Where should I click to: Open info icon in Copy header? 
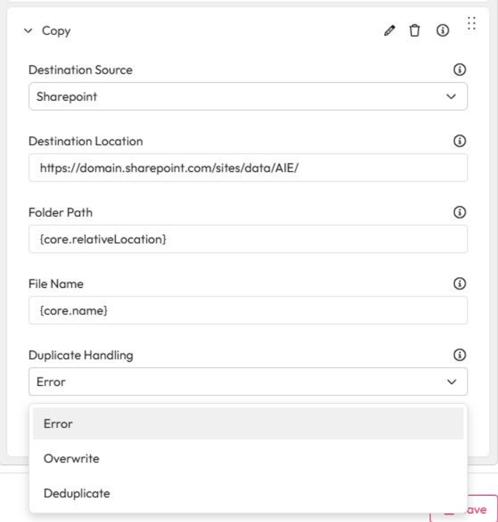tap(442, 31)
